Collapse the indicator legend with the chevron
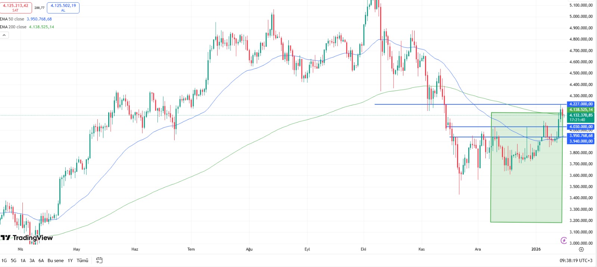Screen dimensions: 597x267 pyautogui.click(x=4, y=35)
